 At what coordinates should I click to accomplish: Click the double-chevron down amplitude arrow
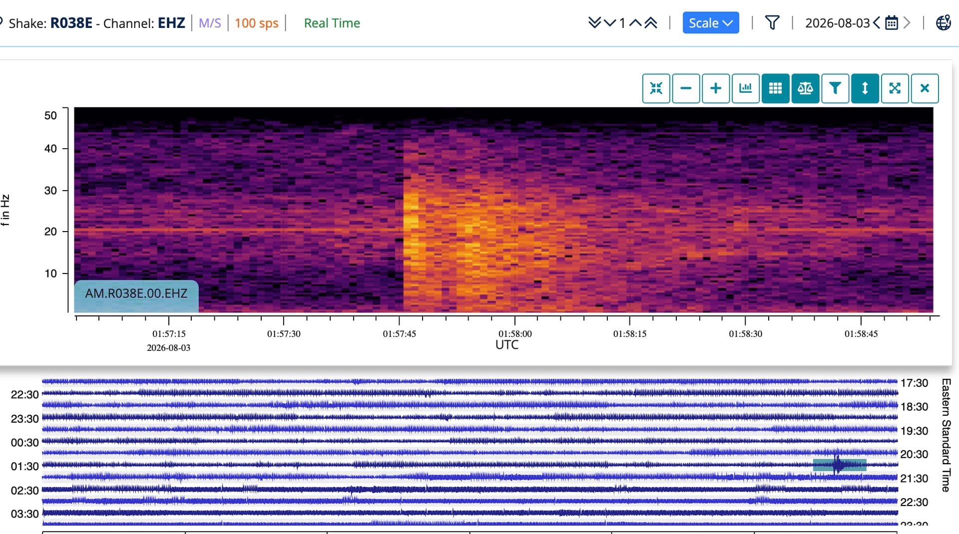point(594,23)
